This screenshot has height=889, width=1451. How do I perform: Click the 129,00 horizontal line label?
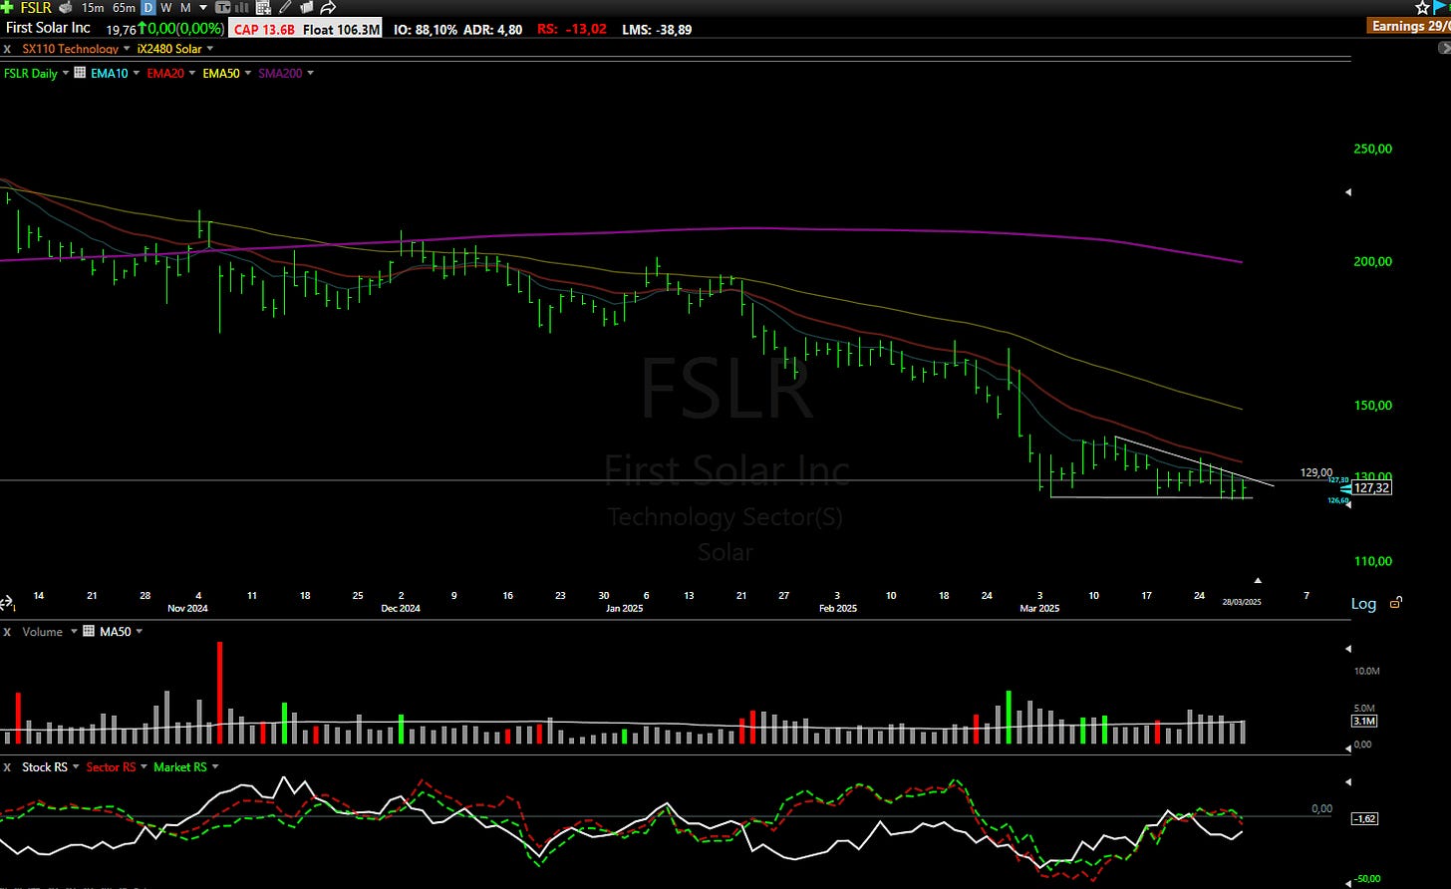tap(1316, 472)
